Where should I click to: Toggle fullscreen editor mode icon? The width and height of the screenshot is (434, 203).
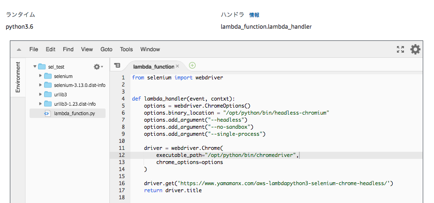tap(400, 49)
